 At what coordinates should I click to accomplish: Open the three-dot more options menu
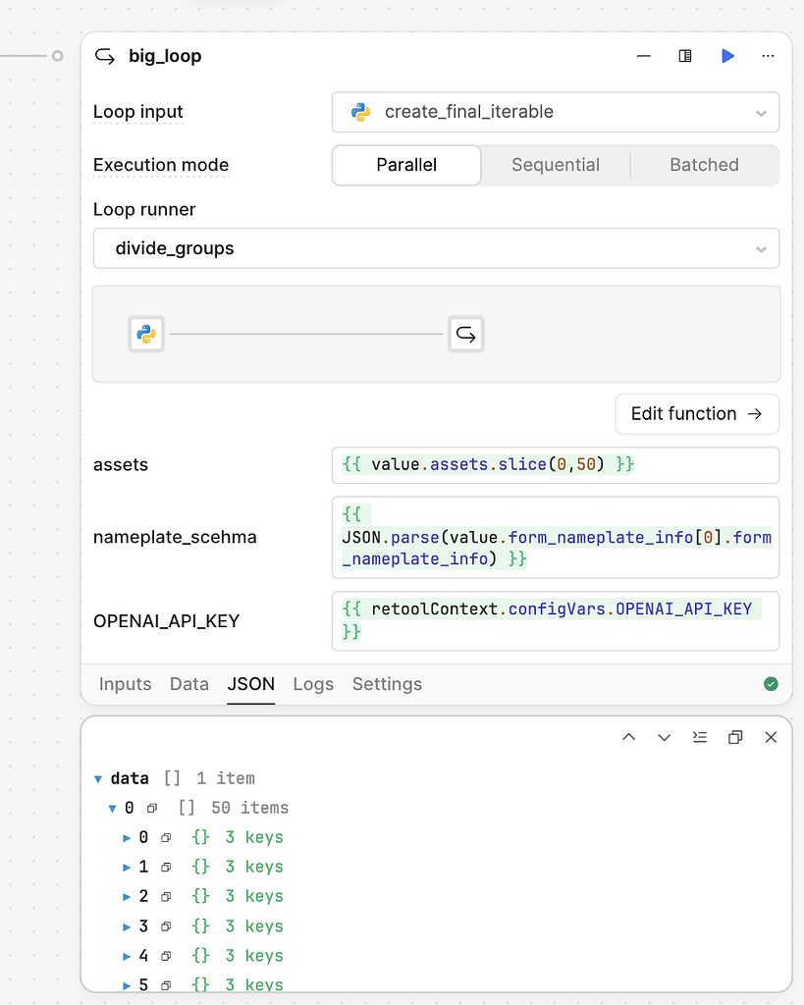tap(769, 56)
